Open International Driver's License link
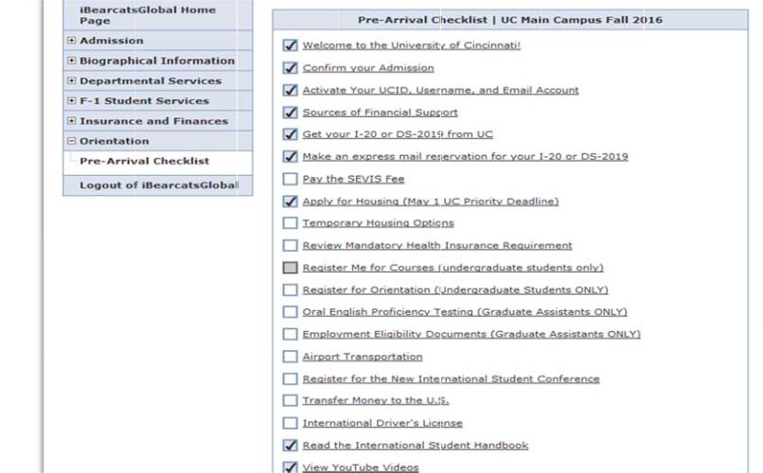The width and height of the screenshot is (763, 473). click(382, 423)
